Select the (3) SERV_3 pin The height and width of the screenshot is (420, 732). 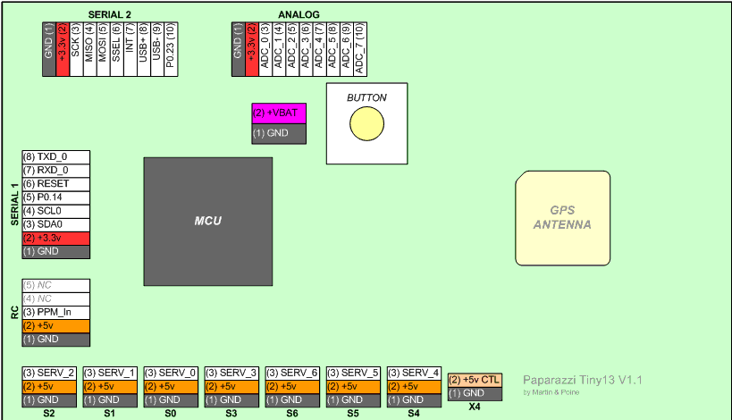point(231,373)
